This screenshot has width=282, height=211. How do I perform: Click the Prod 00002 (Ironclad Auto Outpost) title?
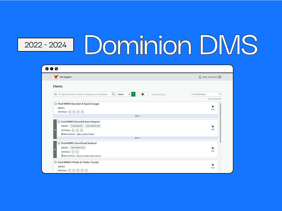(x=80, y=122)
